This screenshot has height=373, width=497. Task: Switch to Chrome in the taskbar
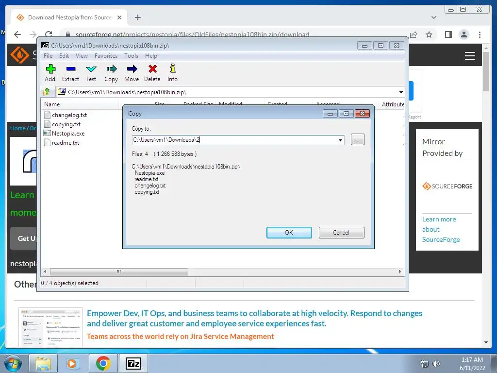click(103, 363)
